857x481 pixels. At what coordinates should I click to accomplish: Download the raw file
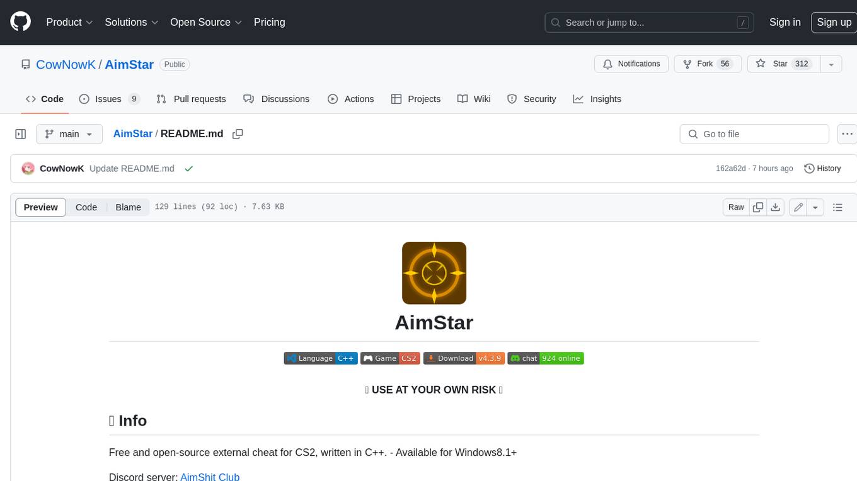pyautogui.click(x=776, y=207)
